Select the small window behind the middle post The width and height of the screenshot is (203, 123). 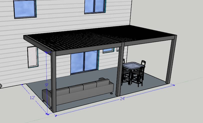[x=108, y=50]
